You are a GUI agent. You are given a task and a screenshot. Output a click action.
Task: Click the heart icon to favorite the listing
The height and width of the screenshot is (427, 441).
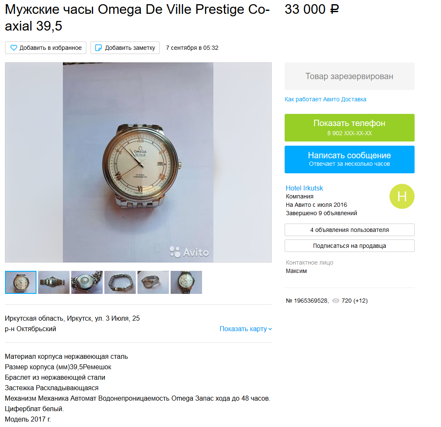click(13, 48)
